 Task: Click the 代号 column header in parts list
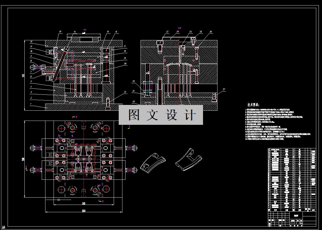pos(276,210)
